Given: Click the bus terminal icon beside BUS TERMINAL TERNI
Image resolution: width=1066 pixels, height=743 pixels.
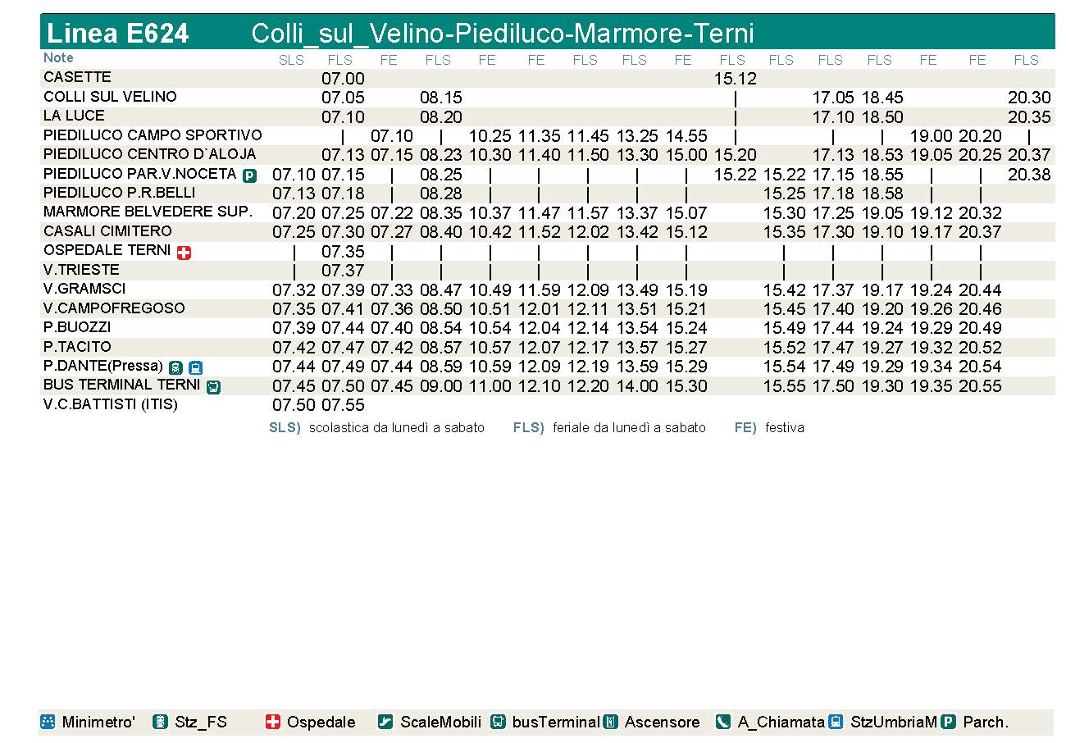Looking at the screenshot, I should (x=213, y=386).
